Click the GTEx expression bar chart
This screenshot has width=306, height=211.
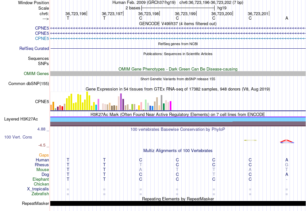[111, 101]
